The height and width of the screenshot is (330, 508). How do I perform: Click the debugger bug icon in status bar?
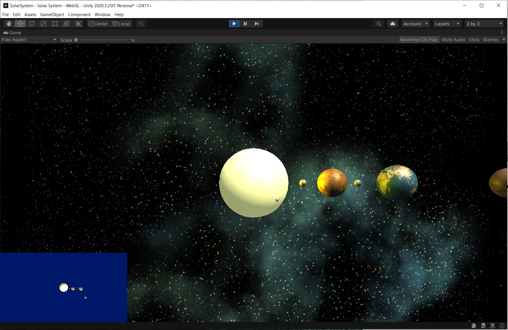(474, 326)
